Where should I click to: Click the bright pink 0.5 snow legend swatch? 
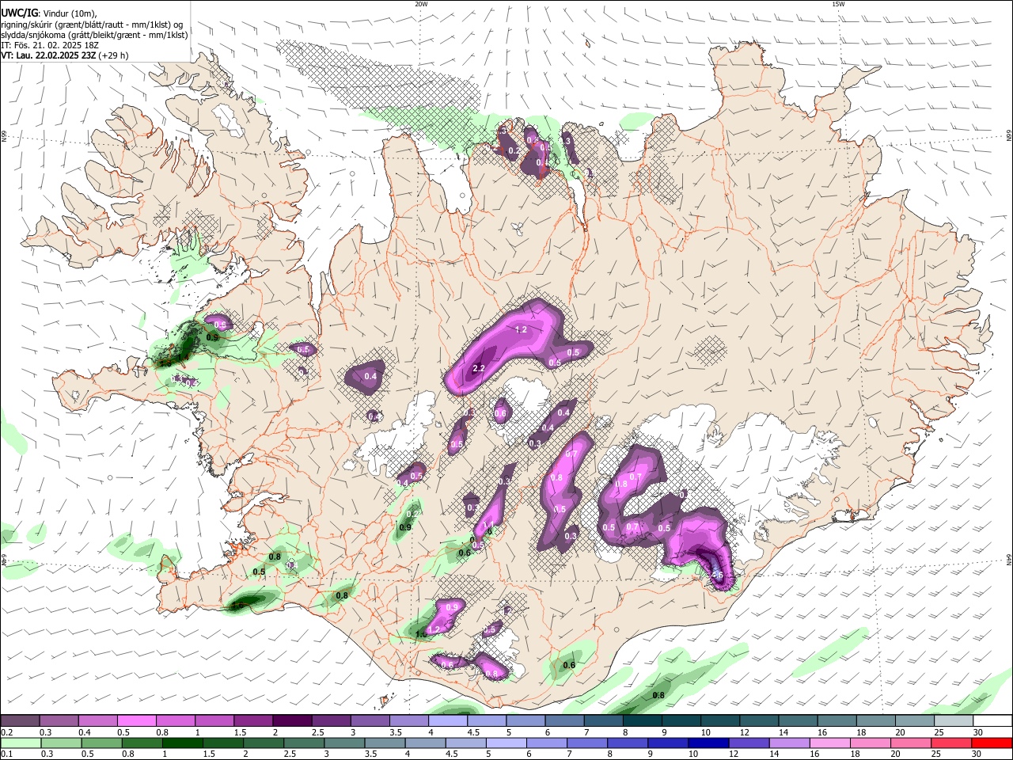tap(137, 720)
